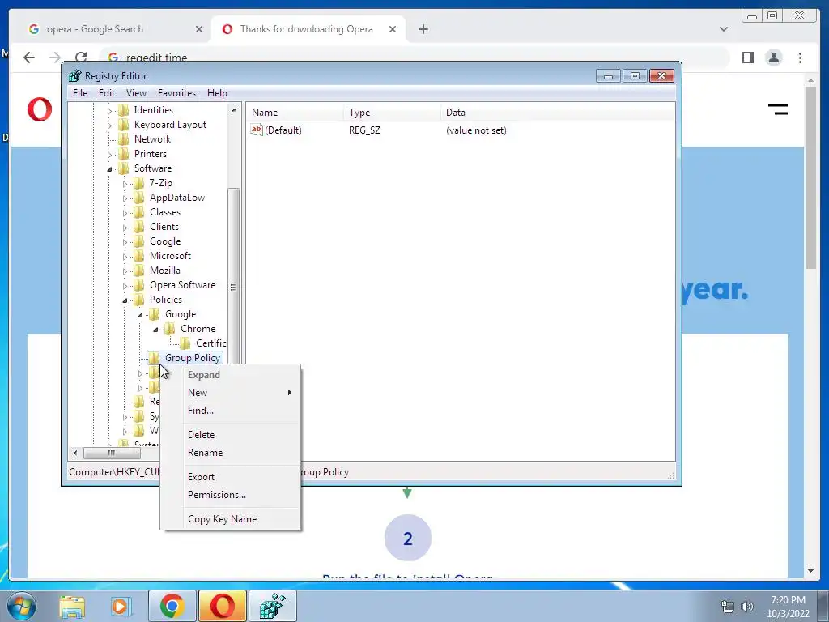Open the Favorites menu

click(176, 93)
